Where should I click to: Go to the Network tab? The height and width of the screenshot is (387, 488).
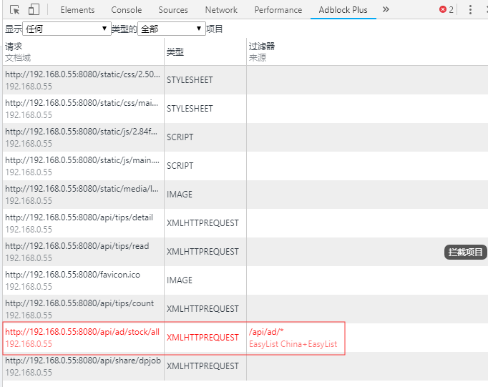(221, 10)
